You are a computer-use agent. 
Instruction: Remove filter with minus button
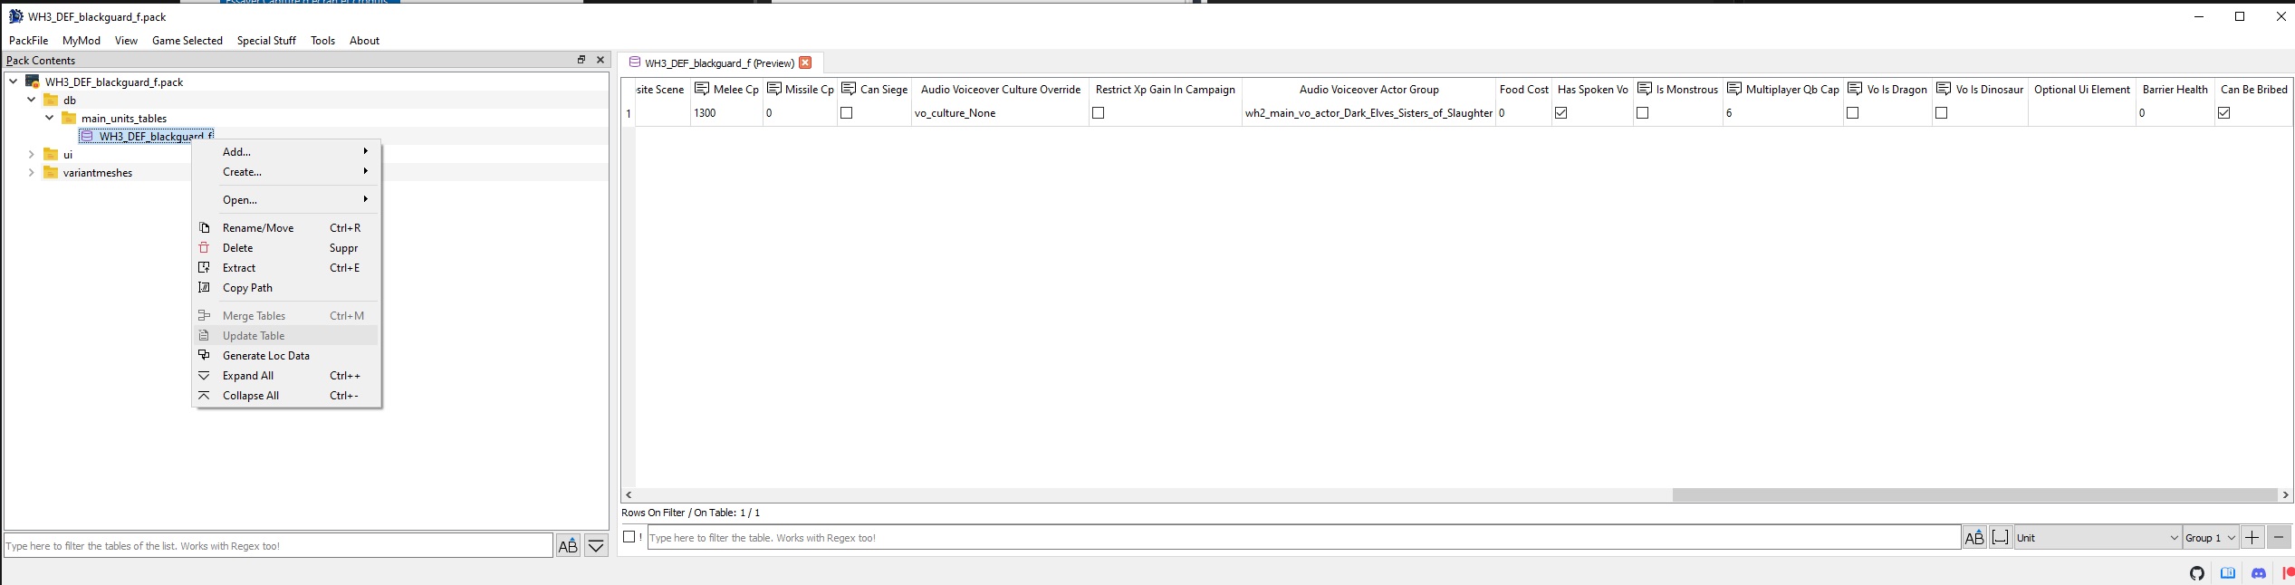(x=2279, y=538)
